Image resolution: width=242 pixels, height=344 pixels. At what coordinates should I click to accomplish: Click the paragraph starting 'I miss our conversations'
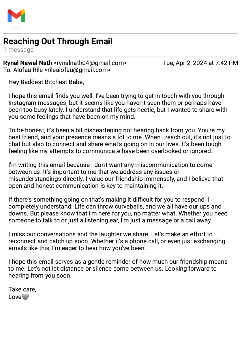[x=115, y=241]
